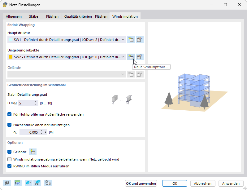Screen dimensions: 247x190
Task: Edit shrink wrap SW2 for Umgebungsobjekte
Action: (x=140, y=57)
